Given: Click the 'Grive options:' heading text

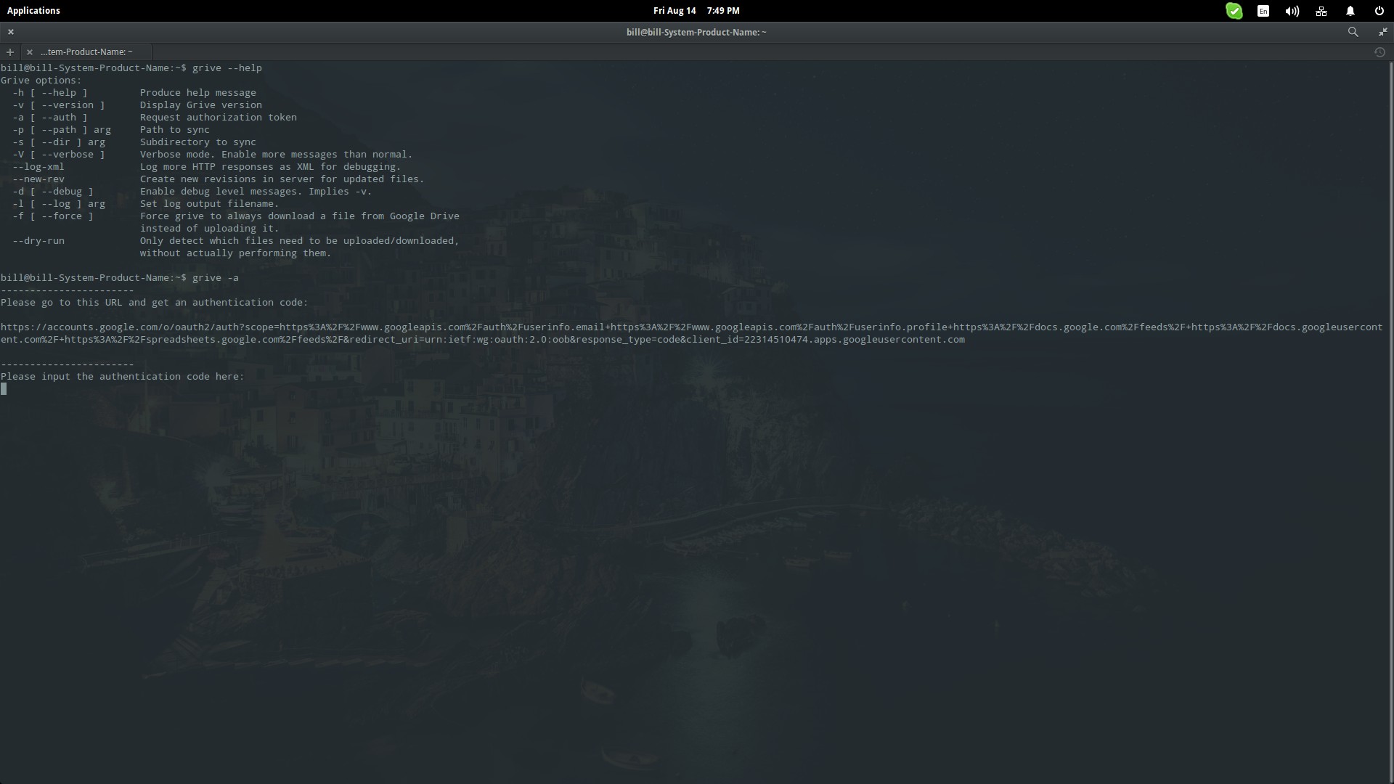Looking at the screenshot, I should coord(41,81).
